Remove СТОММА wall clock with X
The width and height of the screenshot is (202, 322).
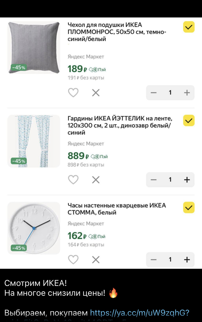[x=96, y=259]
